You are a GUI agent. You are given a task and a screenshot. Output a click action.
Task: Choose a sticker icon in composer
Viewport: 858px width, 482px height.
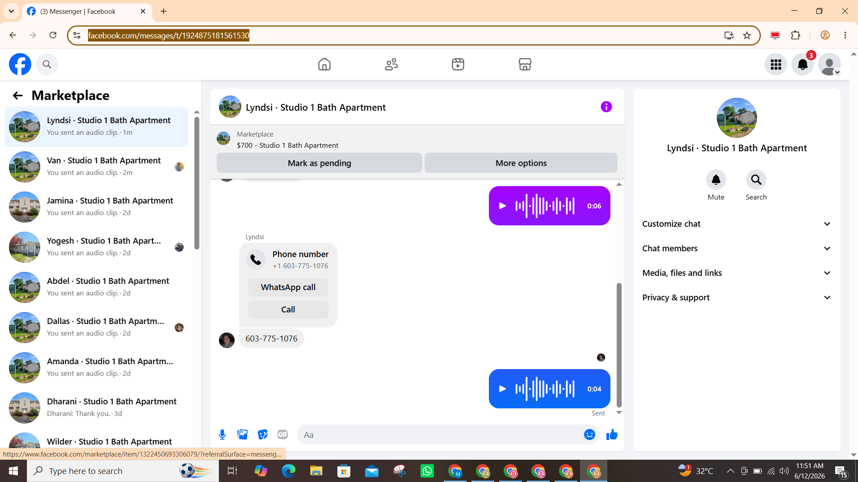(262, 435)
